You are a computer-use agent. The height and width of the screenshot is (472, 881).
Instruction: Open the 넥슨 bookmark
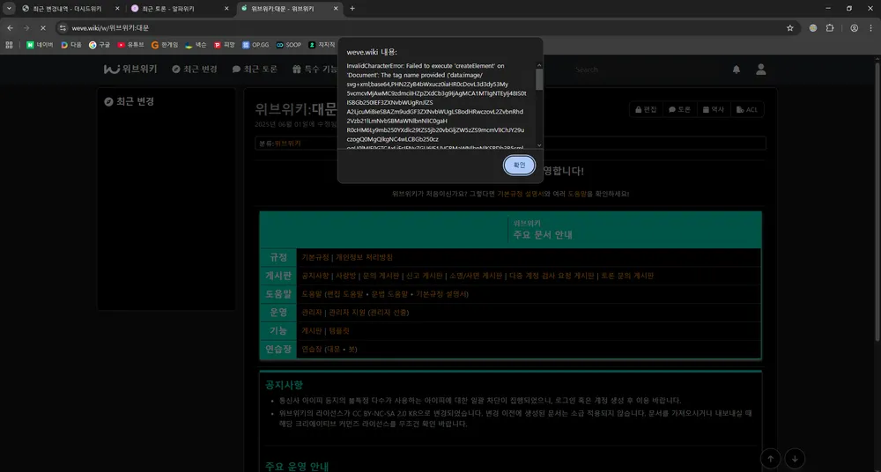pyautogui.click(x=196, y=44)
